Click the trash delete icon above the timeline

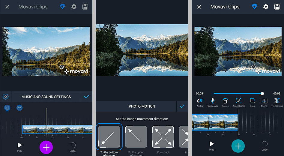point(7,108)
